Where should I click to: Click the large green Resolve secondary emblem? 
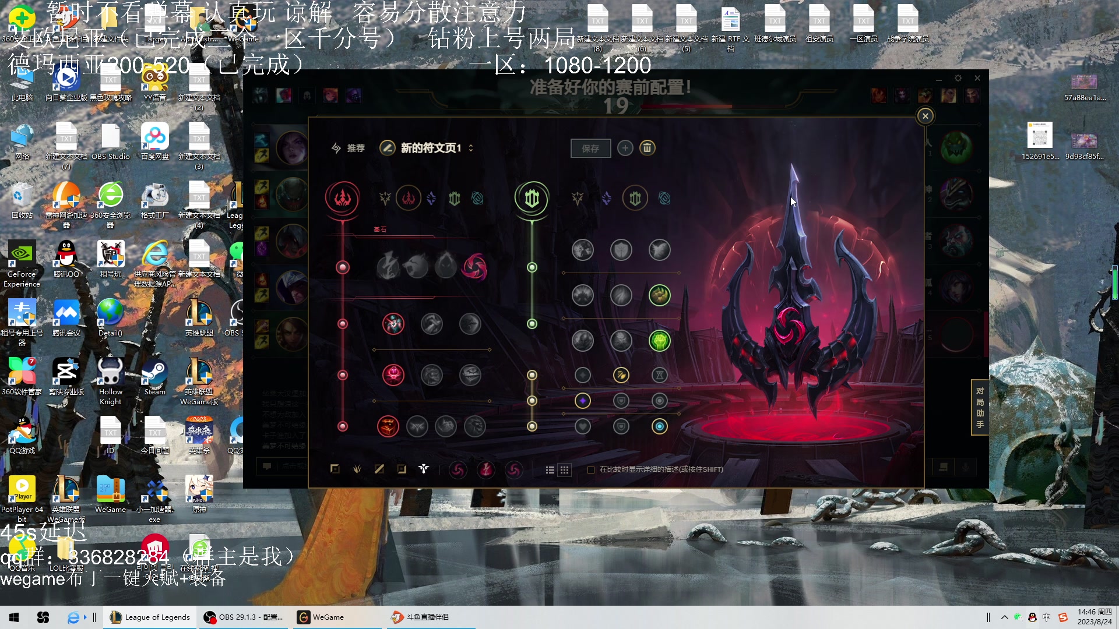[x=532, y=199]
